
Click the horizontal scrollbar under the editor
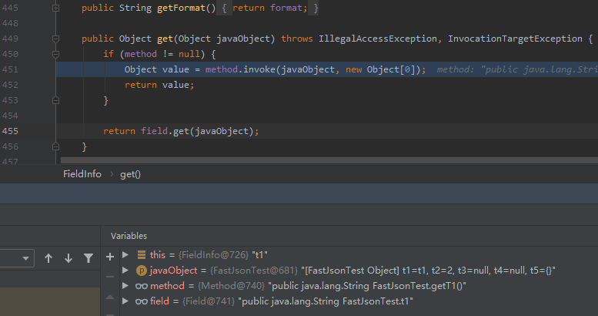[329, 160]
